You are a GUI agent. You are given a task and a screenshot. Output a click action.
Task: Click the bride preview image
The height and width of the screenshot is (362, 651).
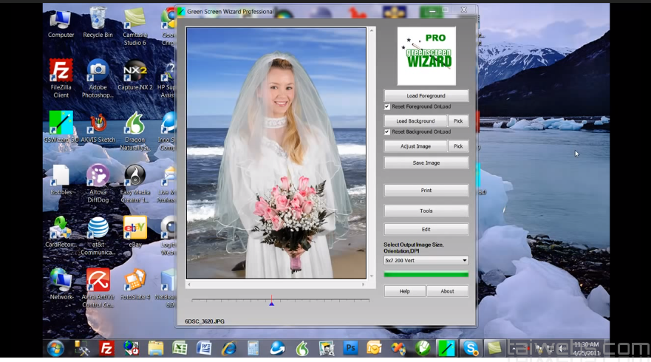pyautogui.click(x=276, y=153)
